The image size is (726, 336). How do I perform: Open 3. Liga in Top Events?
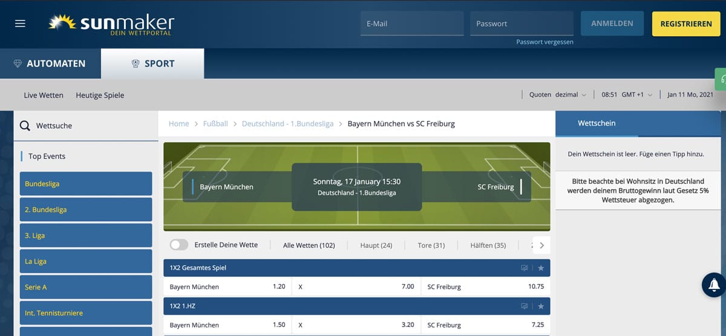[86, 236]
